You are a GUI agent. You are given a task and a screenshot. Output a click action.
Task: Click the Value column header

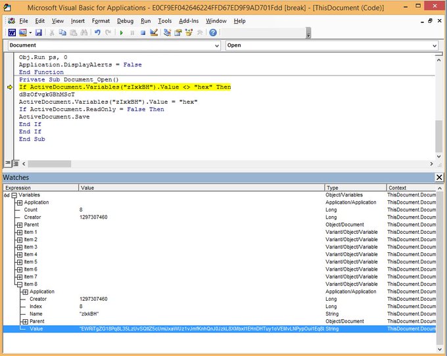click(202, 188)
